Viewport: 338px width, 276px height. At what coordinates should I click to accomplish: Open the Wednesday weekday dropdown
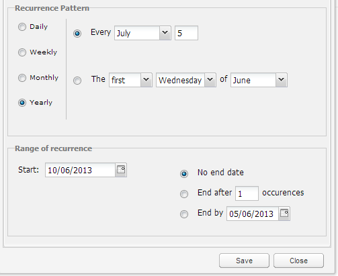pos(186,80)
